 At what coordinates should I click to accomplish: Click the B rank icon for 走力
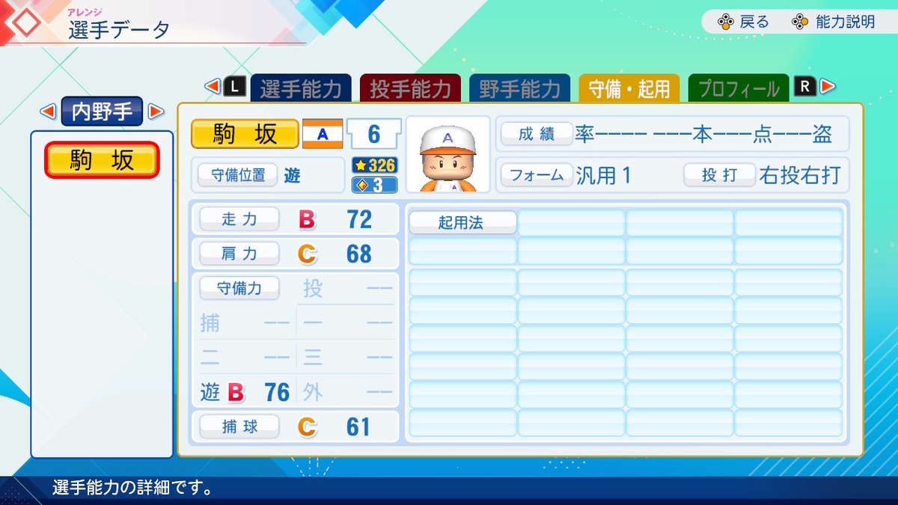(x=307, y=219)
